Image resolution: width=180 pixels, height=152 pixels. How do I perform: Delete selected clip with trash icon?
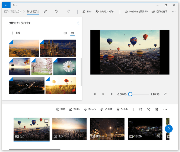[157, 109]
